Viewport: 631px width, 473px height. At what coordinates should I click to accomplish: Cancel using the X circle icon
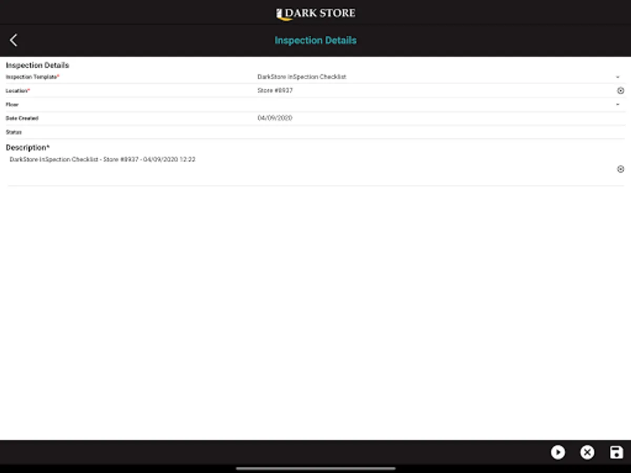click(x=587, y=452)
